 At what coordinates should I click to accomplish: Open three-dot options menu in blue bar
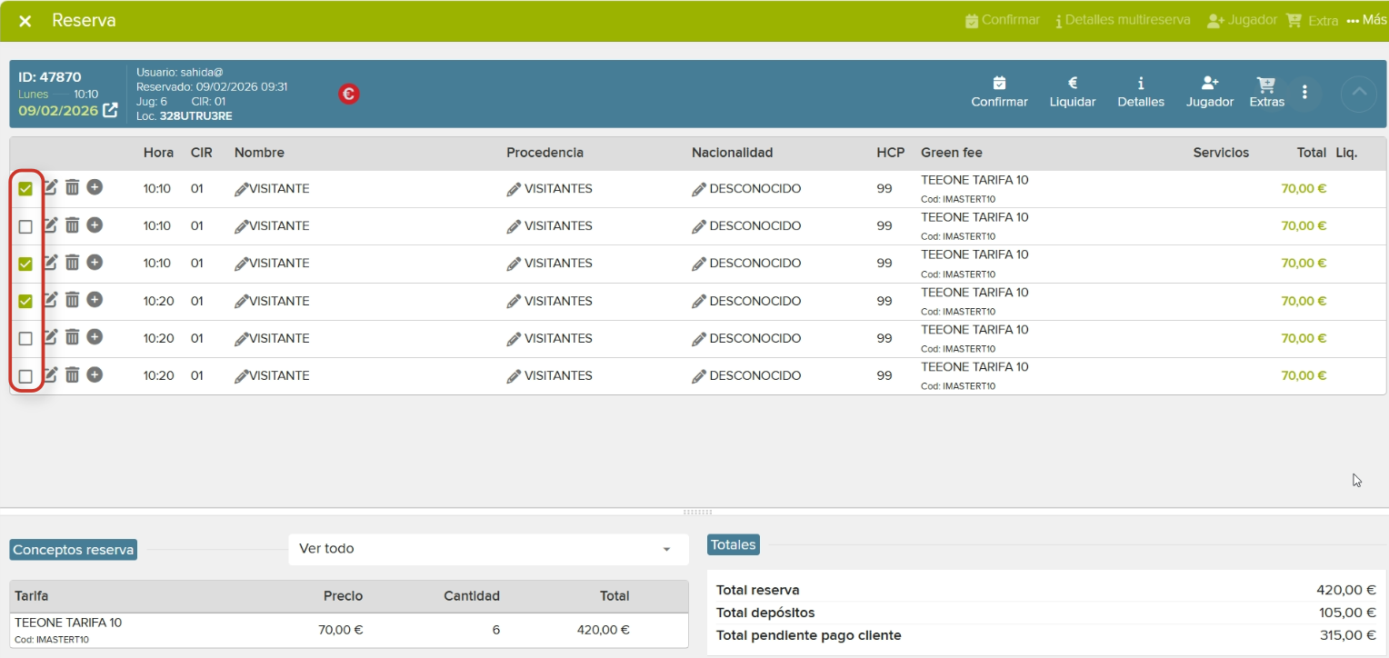[x=1304, y=92]
